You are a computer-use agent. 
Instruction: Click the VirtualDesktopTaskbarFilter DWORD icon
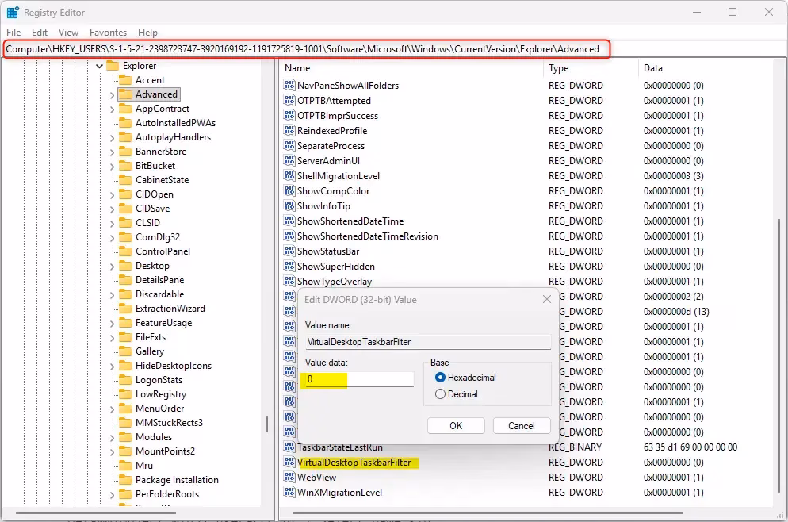[289, 463]
